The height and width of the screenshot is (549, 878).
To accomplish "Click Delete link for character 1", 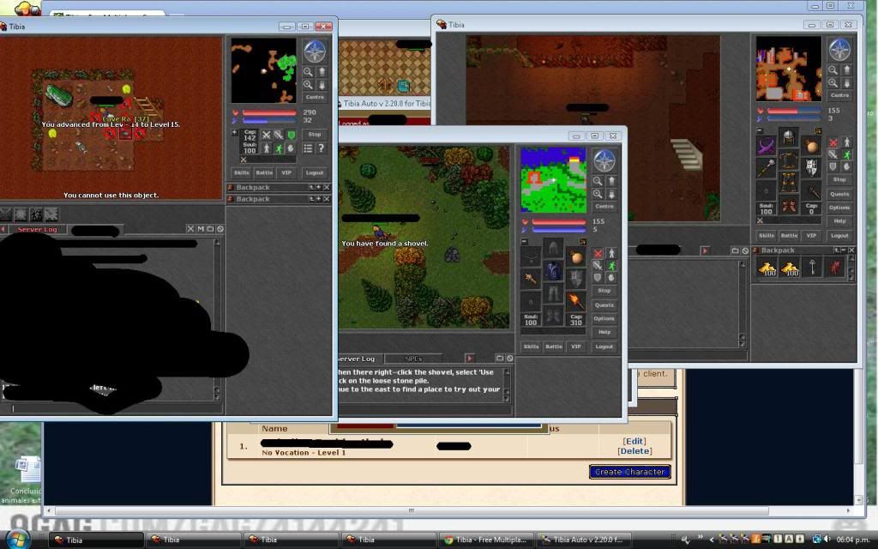I will point(634,451).
